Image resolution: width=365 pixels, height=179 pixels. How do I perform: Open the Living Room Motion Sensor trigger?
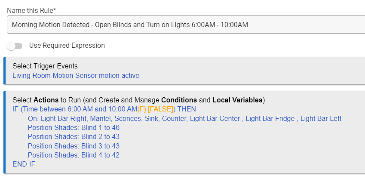(76, 76)
